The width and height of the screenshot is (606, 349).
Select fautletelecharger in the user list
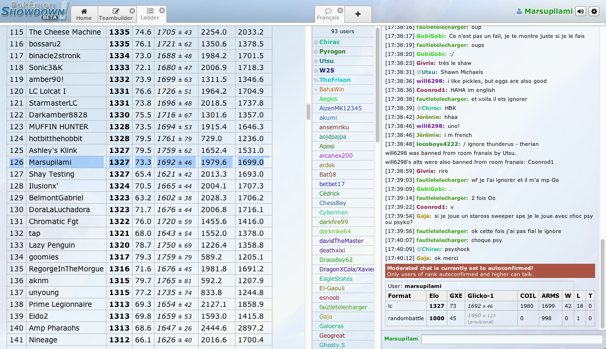click(x=344, y=307)
